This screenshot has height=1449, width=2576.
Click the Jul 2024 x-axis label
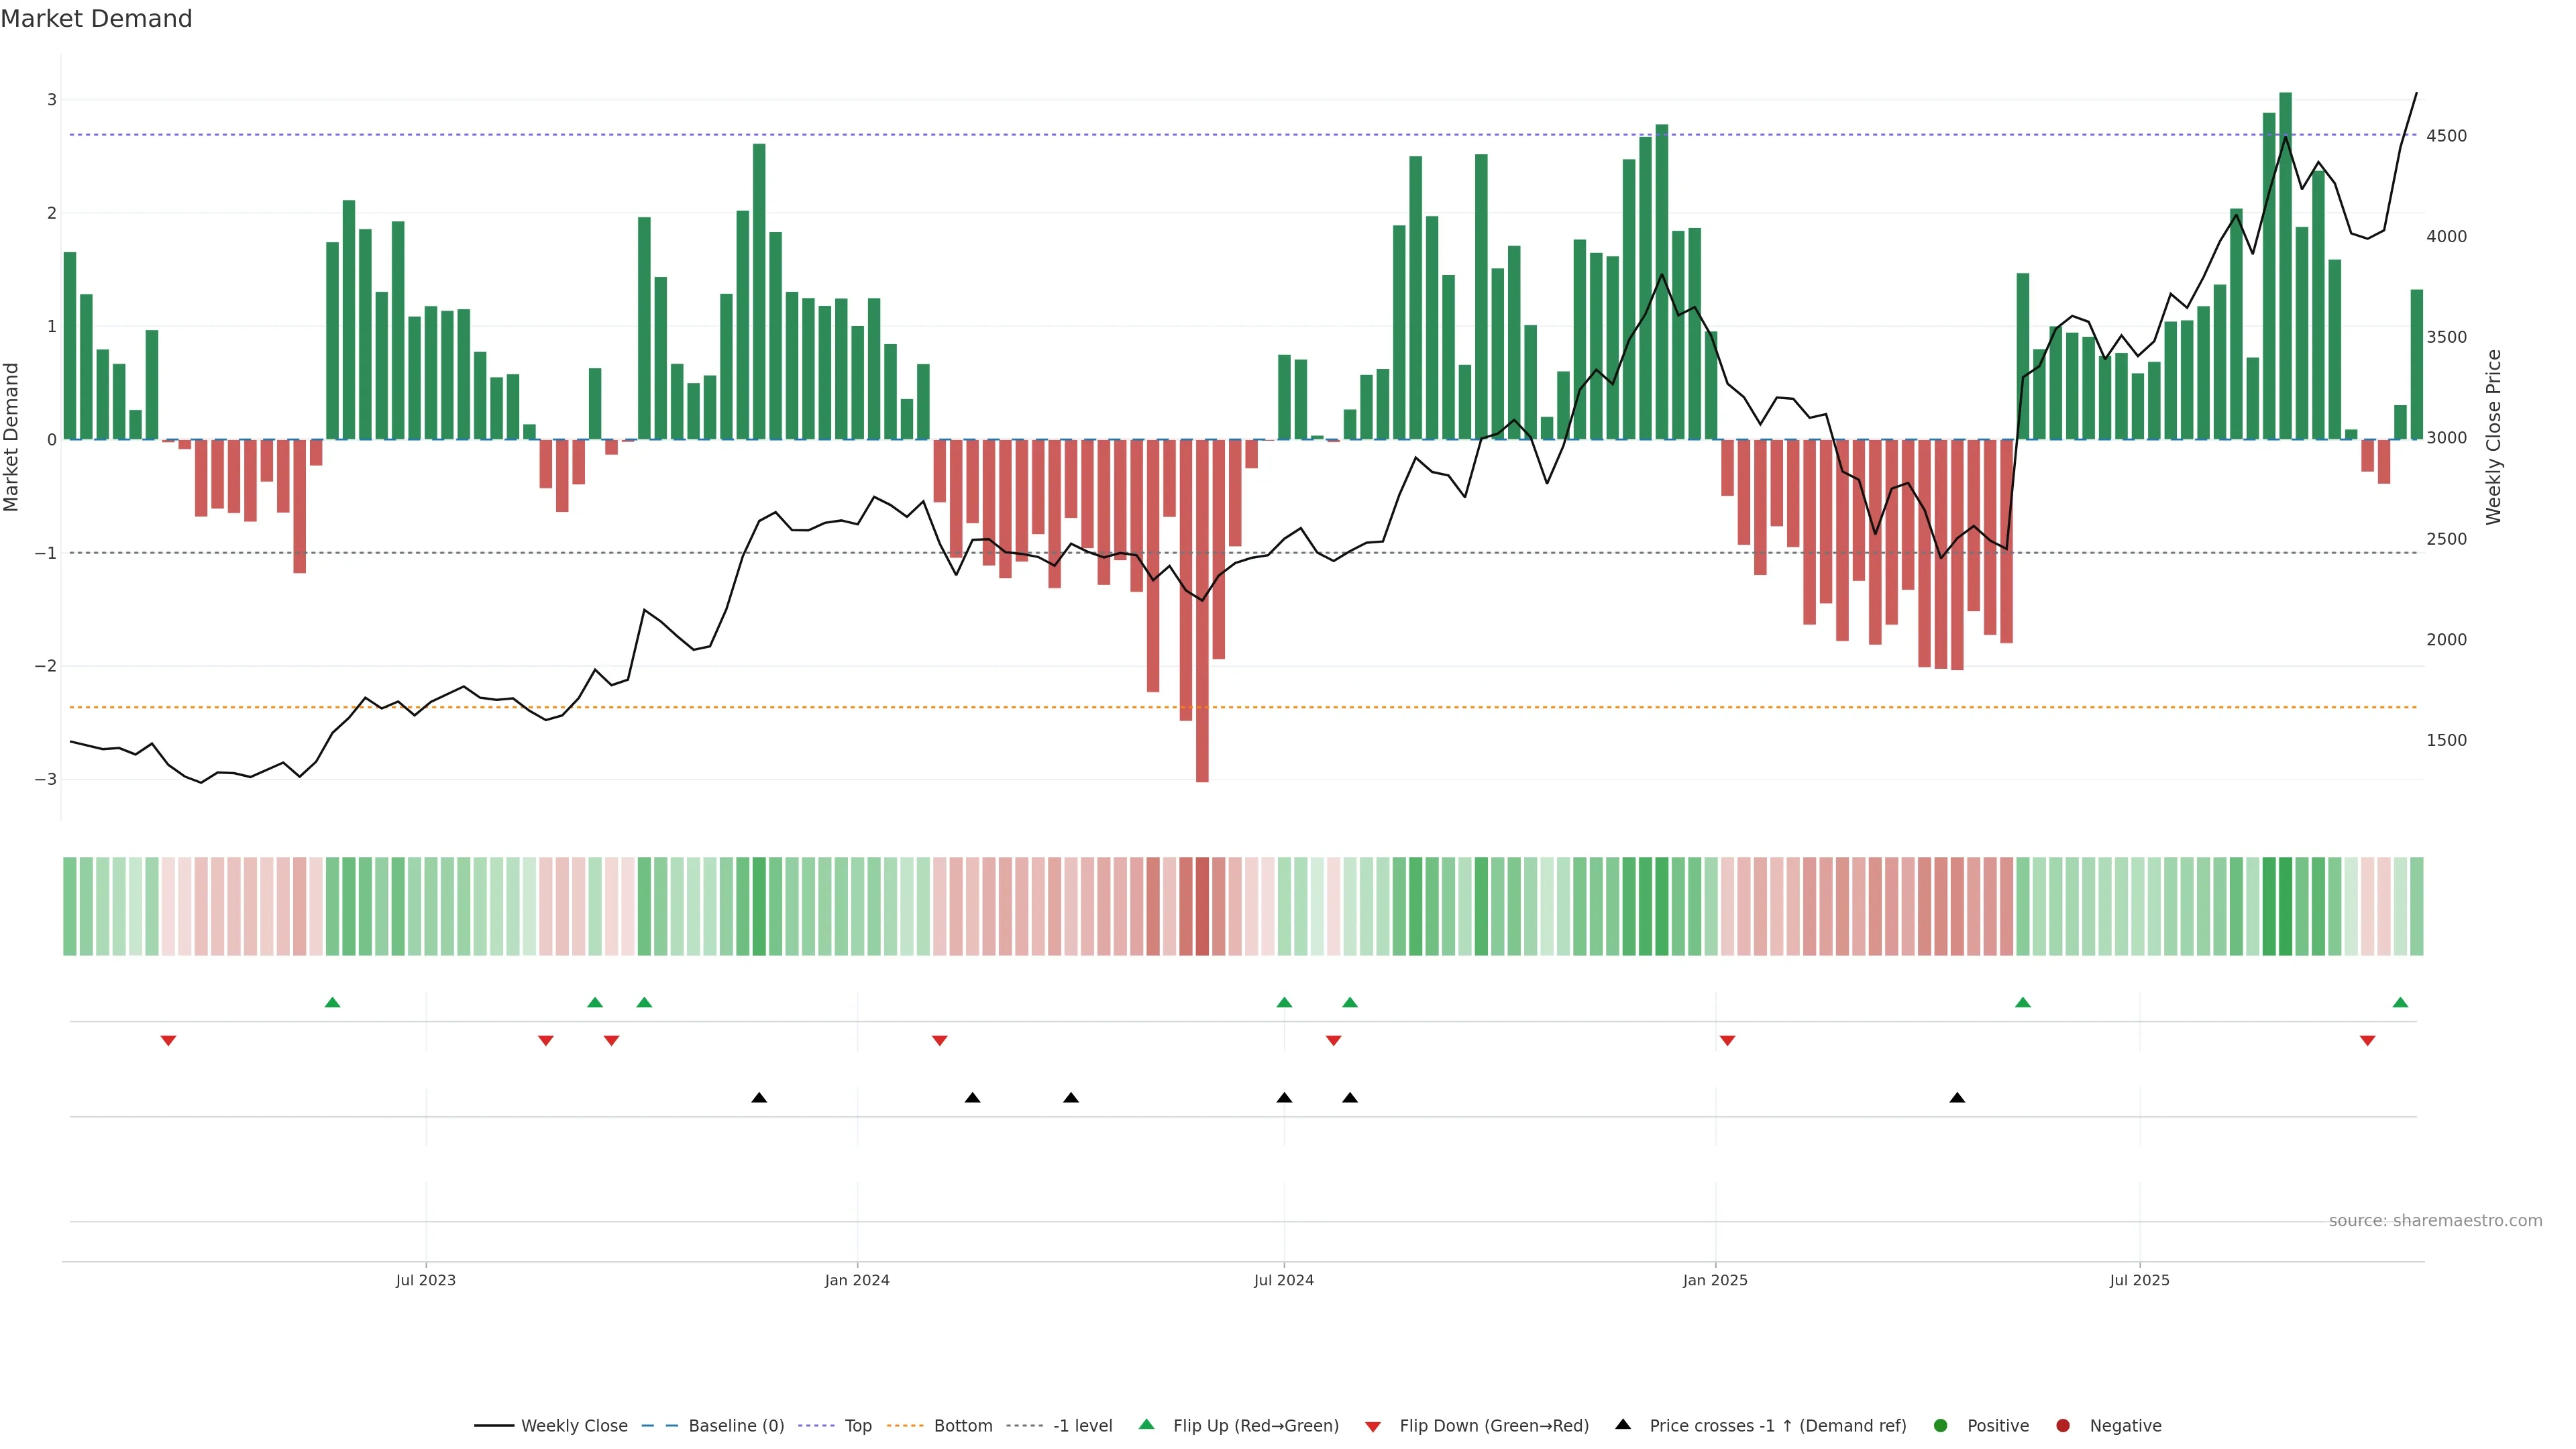(x=1283, y=1280)
